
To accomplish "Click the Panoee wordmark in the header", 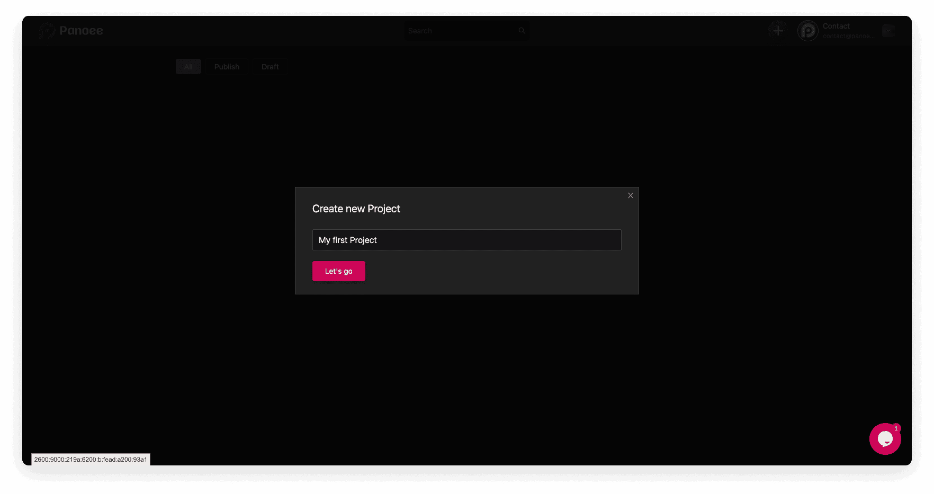I will 82,30.
